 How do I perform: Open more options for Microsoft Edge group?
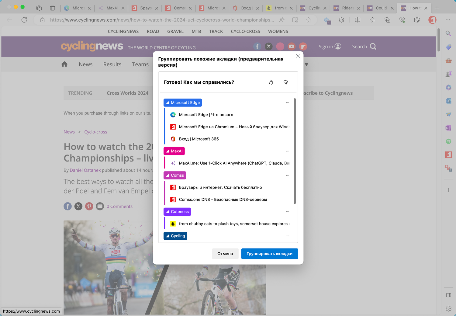pos(288,103)
